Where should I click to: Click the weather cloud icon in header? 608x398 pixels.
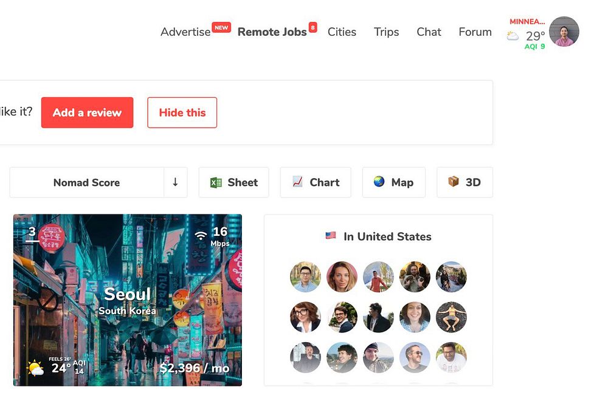[x=513, y=36]
